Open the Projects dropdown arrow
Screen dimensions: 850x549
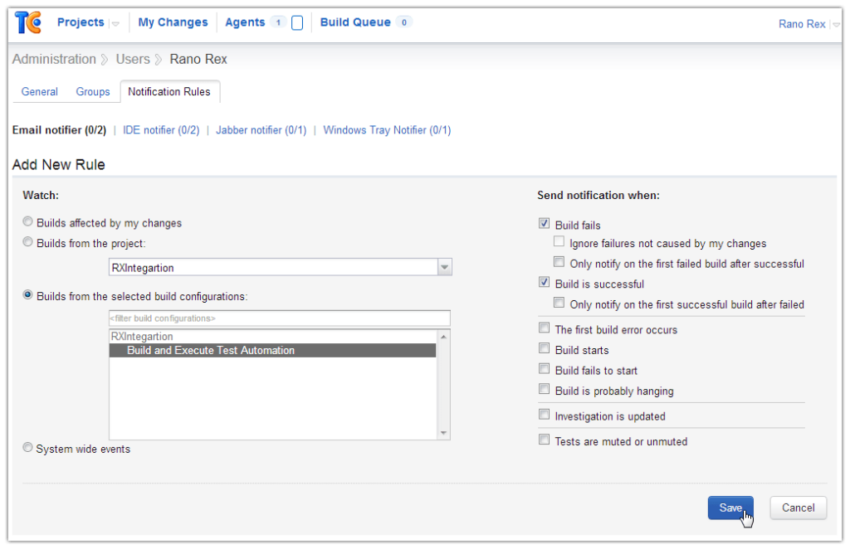pos(115,24)
